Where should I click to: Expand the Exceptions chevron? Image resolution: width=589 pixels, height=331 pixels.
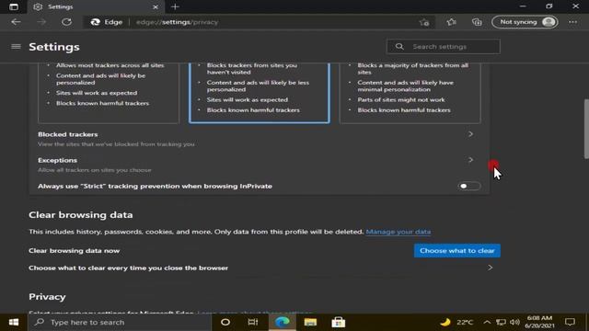click(470, 160)
